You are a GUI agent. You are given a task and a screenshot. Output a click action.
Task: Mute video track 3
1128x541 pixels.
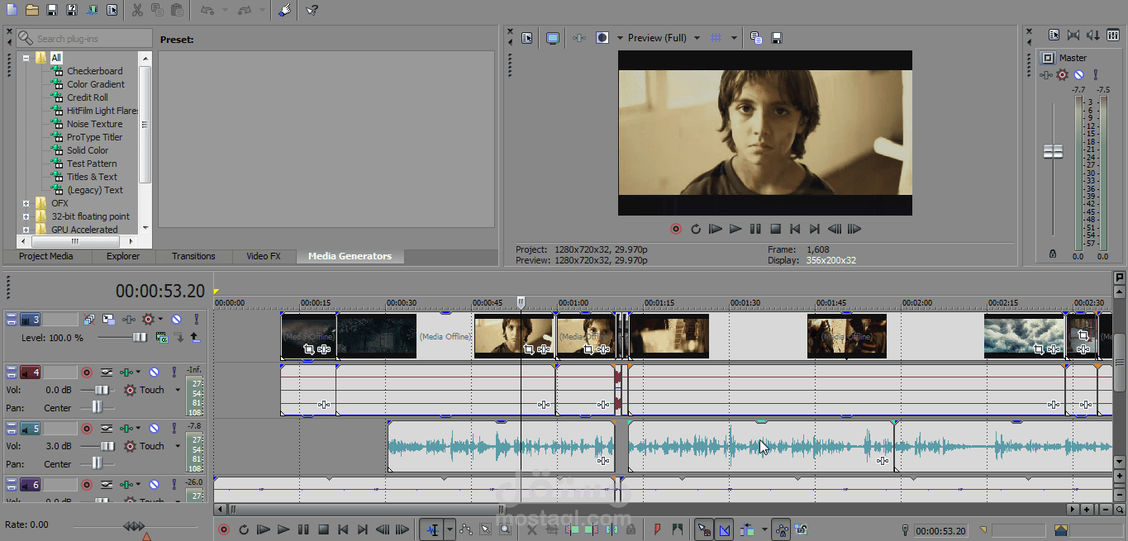tap(176, 319)
